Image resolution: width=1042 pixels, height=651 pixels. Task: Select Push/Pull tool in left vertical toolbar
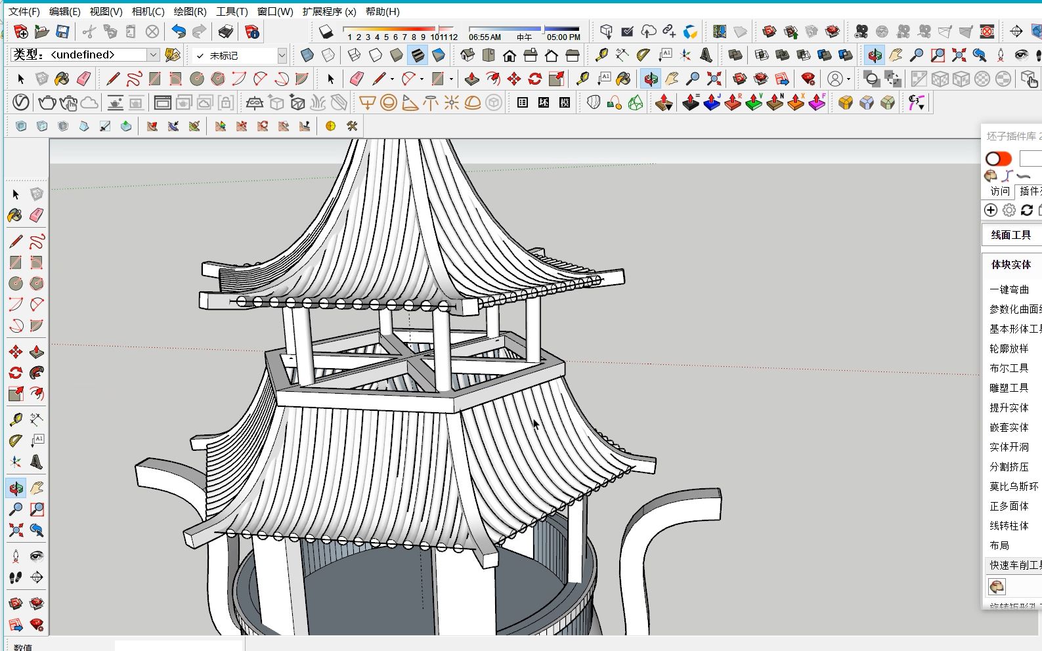pos(37,352)
